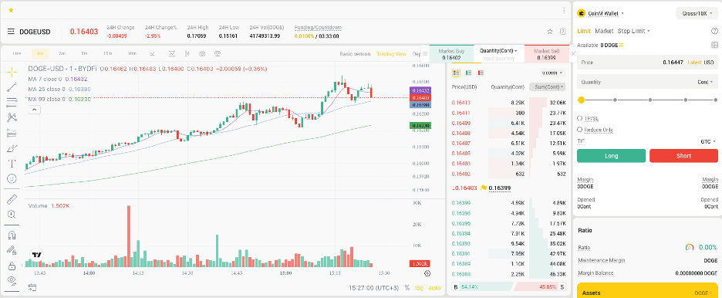Collapse the chart indicator legend
Screen dimensions: 722x298
coord(35,109)
